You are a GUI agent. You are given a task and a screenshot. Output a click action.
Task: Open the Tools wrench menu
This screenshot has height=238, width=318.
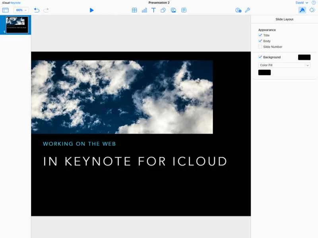click(x=247, y=10)
